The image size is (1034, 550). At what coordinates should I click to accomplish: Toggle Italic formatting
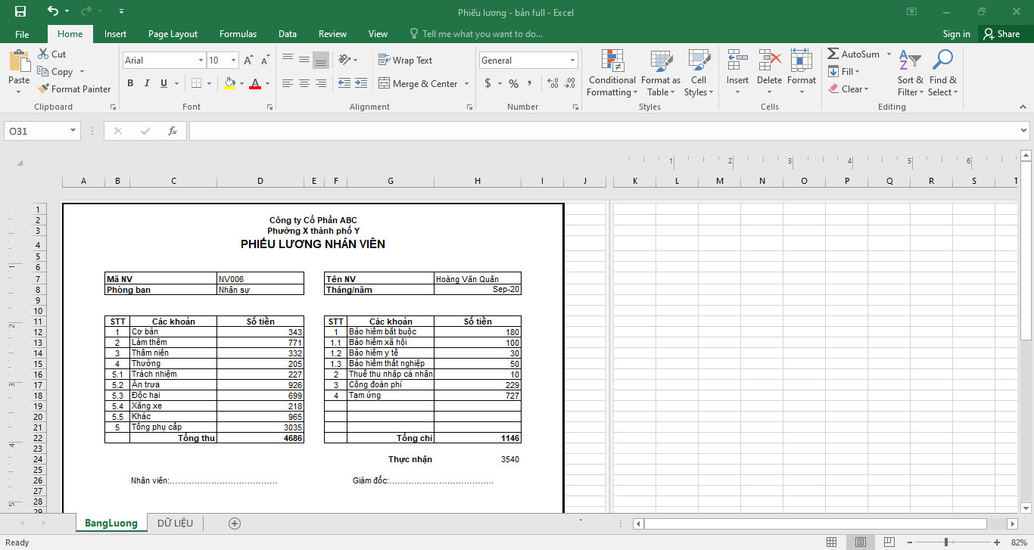pos(145,83)
